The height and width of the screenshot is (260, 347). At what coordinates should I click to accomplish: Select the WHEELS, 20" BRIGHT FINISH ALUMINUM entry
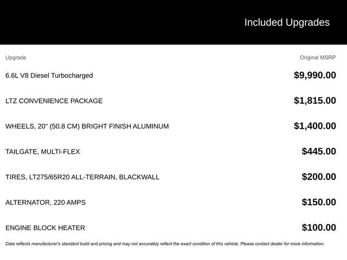(87, 126)
